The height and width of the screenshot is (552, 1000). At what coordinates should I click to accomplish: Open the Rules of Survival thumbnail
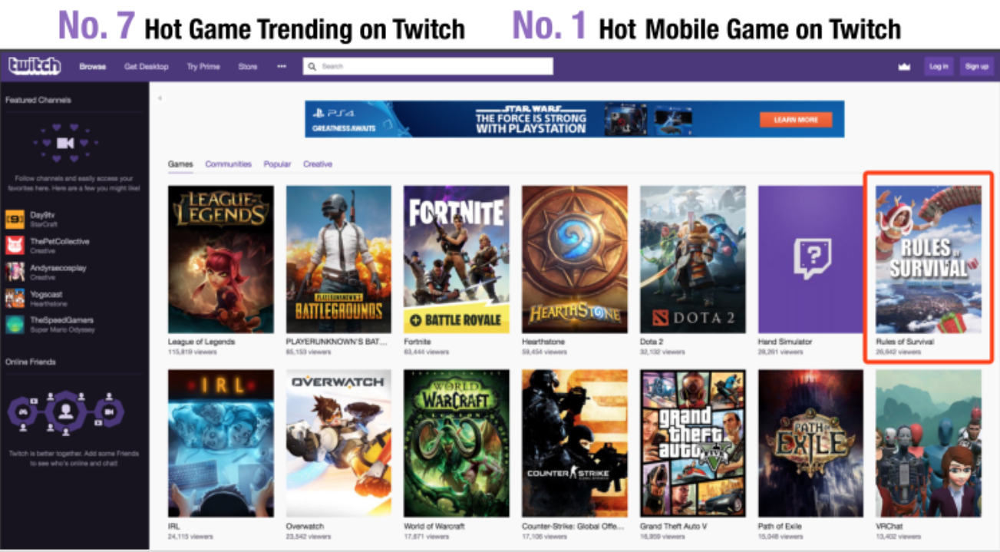929,259
